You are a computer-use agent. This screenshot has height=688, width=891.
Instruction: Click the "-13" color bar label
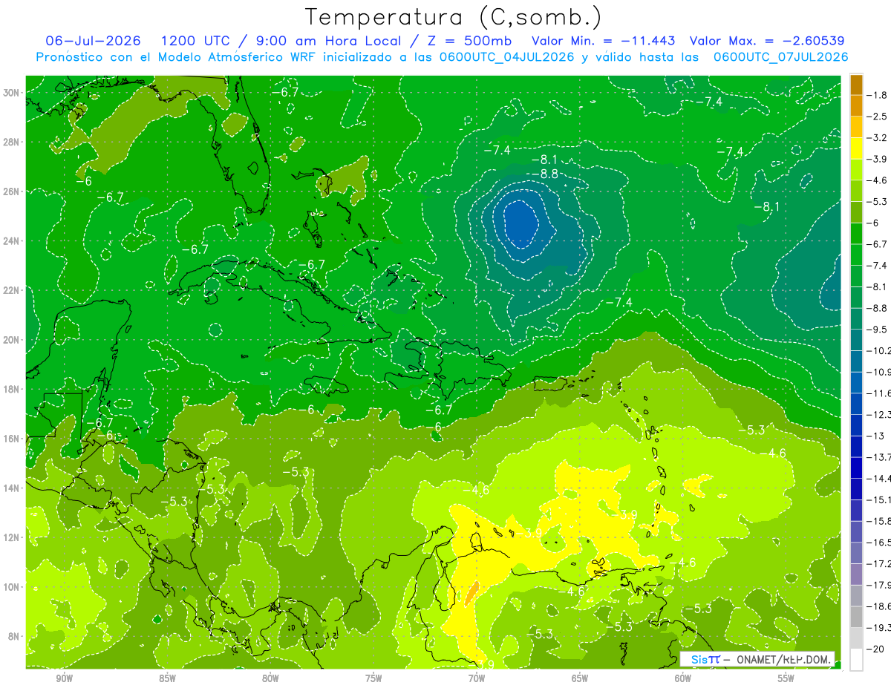tap(875, 436)
